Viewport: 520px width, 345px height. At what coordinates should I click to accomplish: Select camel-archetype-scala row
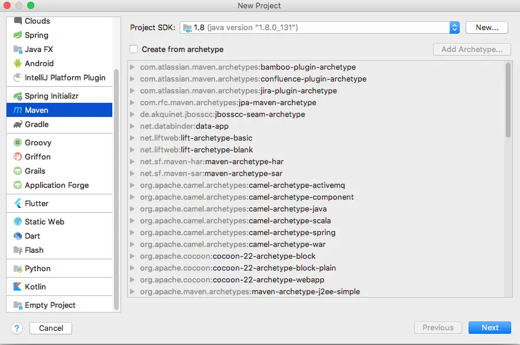coord(317,221)
